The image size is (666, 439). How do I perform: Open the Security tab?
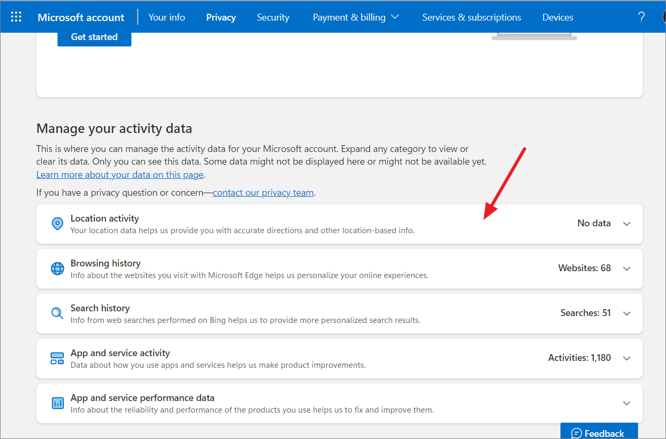[x=273, y=17]
